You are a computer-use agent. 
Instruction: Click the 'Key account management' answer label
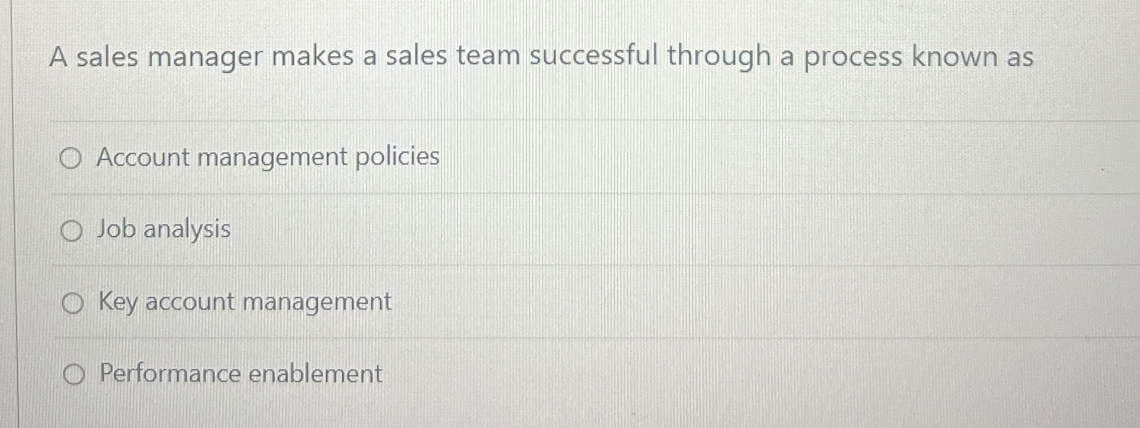245,302
